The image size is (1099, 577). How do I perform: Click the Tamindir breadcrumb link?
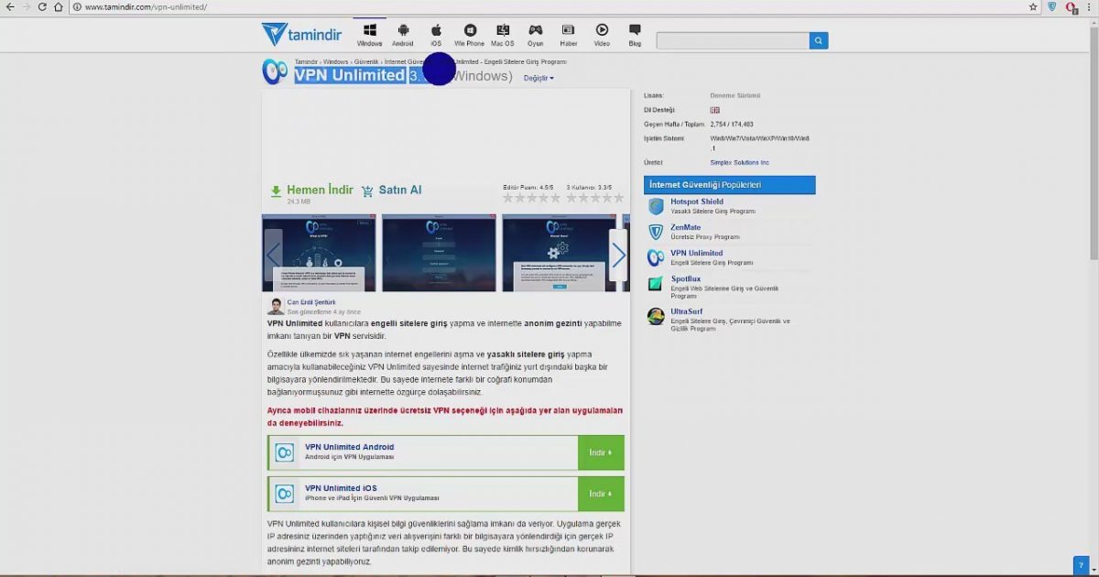(306, 61)
